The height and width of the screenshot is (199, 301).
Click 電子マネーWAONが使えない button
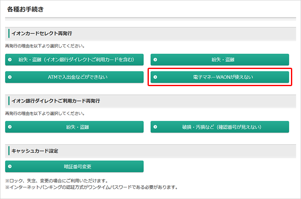click(x=220, y=77)
